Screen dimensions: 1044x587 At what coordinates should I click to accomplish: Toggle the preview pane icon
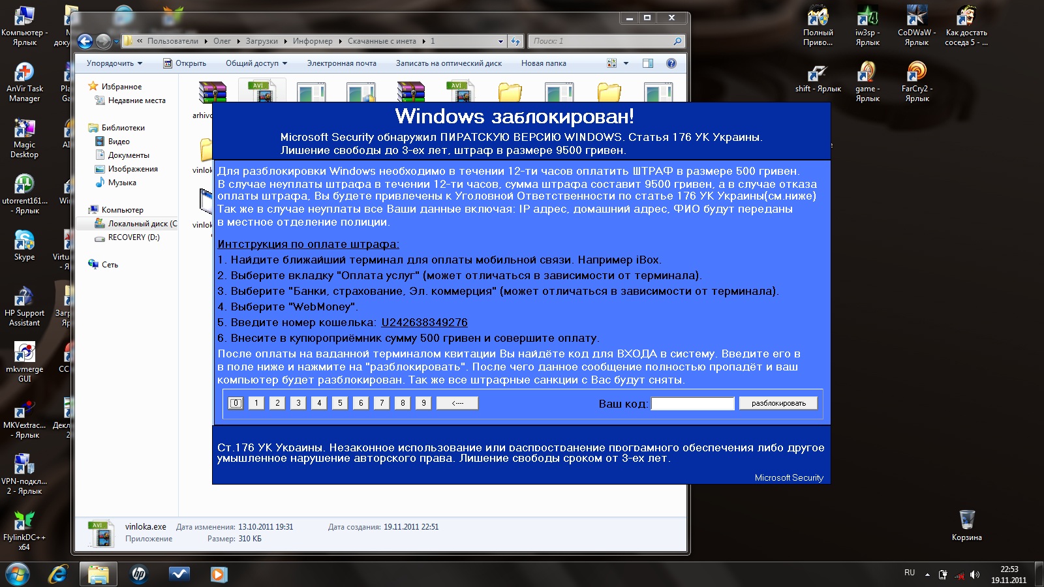pos(648,63)
